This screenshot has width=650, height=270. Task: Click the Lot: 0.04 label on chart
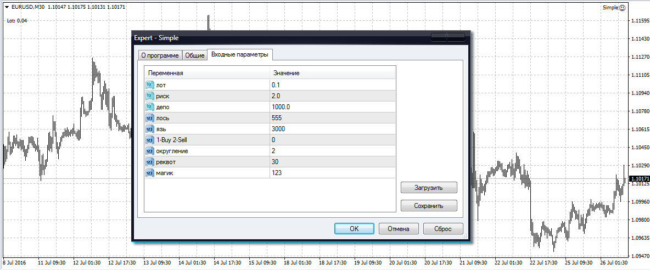pos(17,21)
